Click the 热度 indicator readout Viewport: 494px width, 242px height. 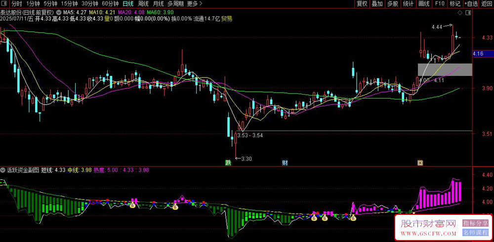[122, 170]
